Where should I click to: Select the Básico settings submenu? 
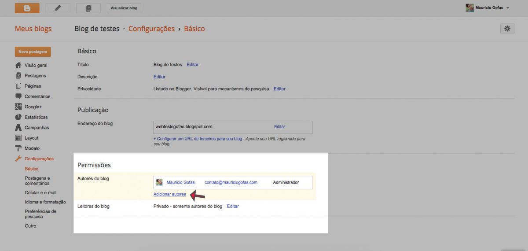pyautogui.click(x=32, y=169)
